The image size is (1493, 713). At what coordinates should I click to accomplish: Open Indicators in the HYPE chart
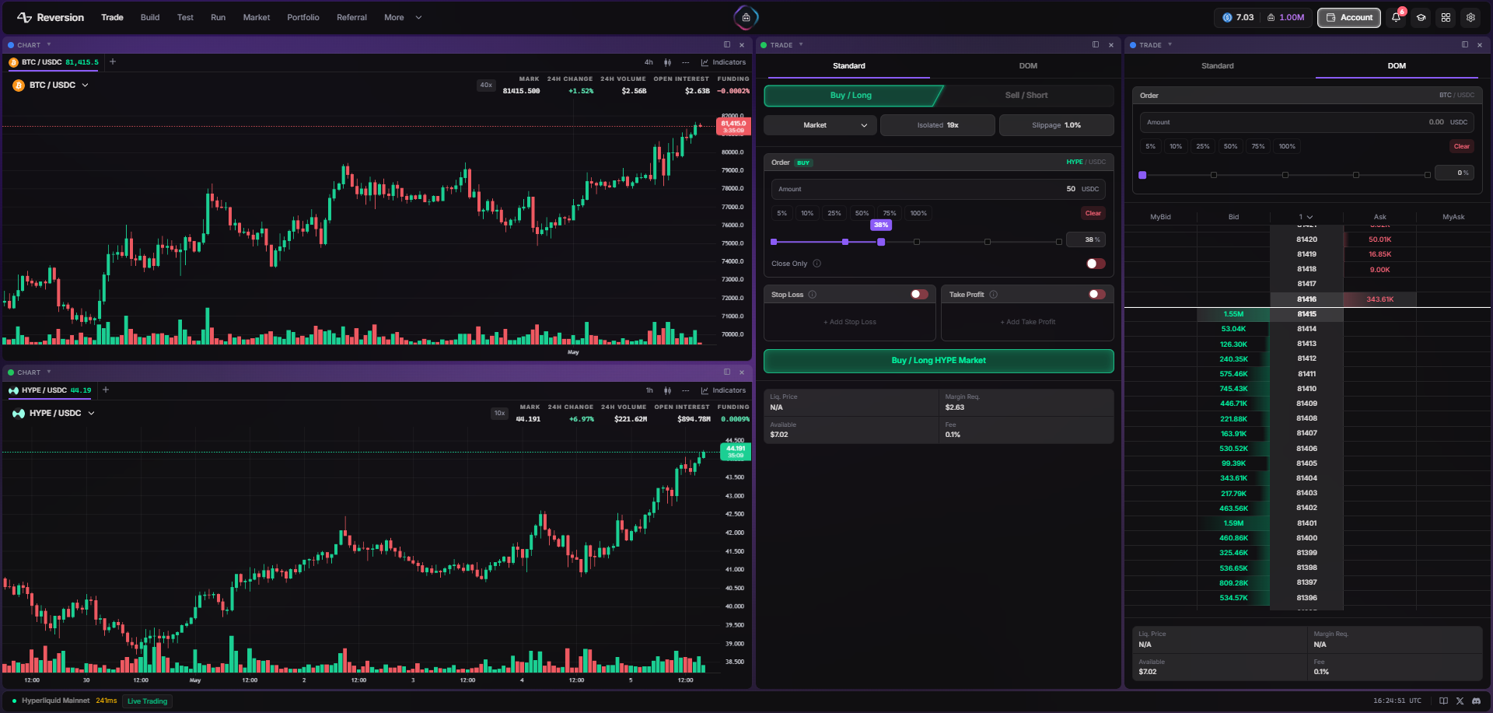[723, 390]
